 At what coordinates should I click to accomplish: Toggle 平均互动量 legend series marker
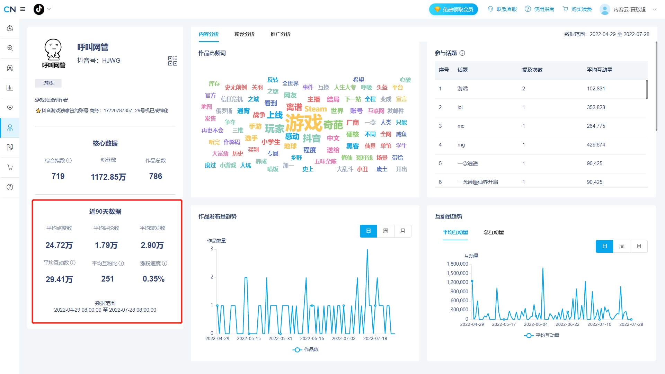[529, 336]
